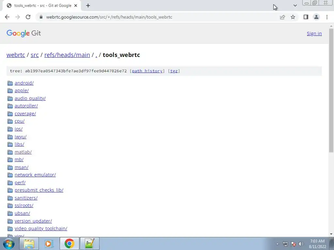Open the volume speaker tray icon

coord(301,244)
